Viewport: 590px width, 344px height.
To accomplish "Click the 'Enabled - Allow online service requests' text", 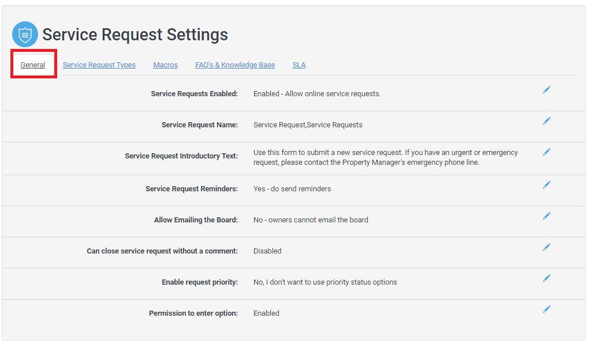I will click(x=317, y=94).
